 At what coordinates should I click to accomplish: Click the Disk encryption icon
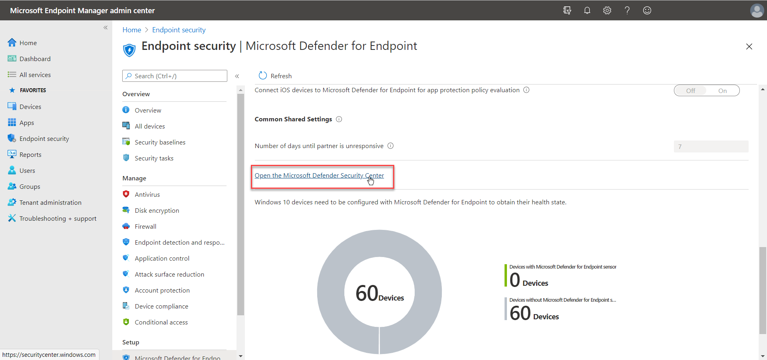pyautogui.click(x=126, y=210)
